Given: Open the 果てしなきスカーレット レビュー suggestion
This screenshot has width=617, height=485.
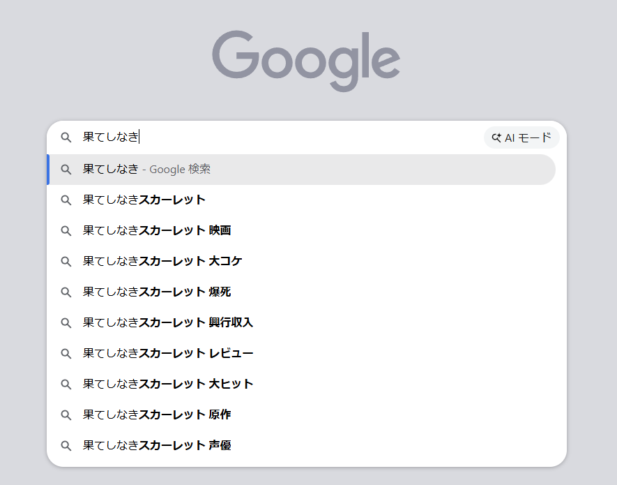Looking at the screenshot, I should click(168, 353).
